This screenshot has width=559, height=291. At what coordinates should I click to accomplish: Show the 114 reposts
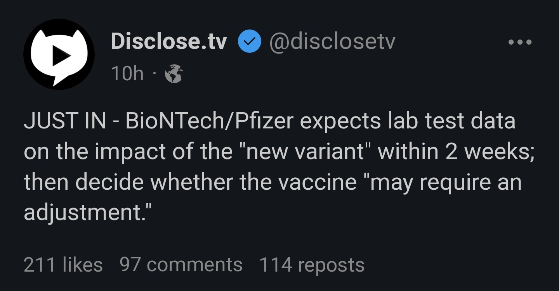coord(312,265)
